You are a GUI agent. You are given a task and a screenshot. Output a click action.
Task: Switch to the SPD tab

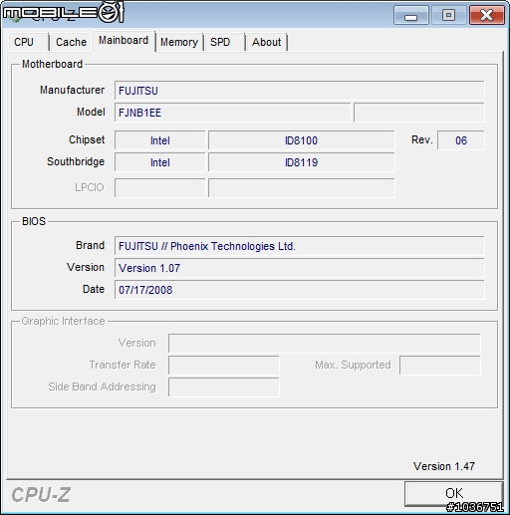[225, 42]
